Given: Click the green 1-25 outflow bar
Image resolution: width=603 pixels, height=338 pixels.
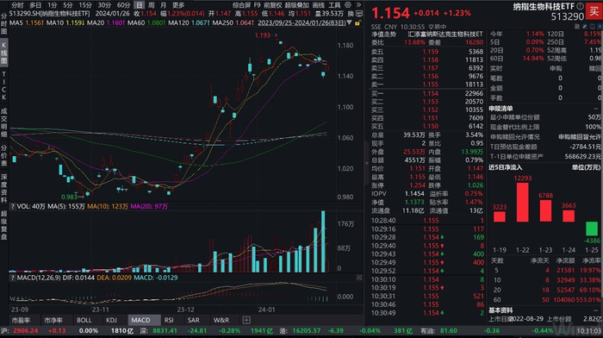Looking at the screenshot, I should 592,228.
